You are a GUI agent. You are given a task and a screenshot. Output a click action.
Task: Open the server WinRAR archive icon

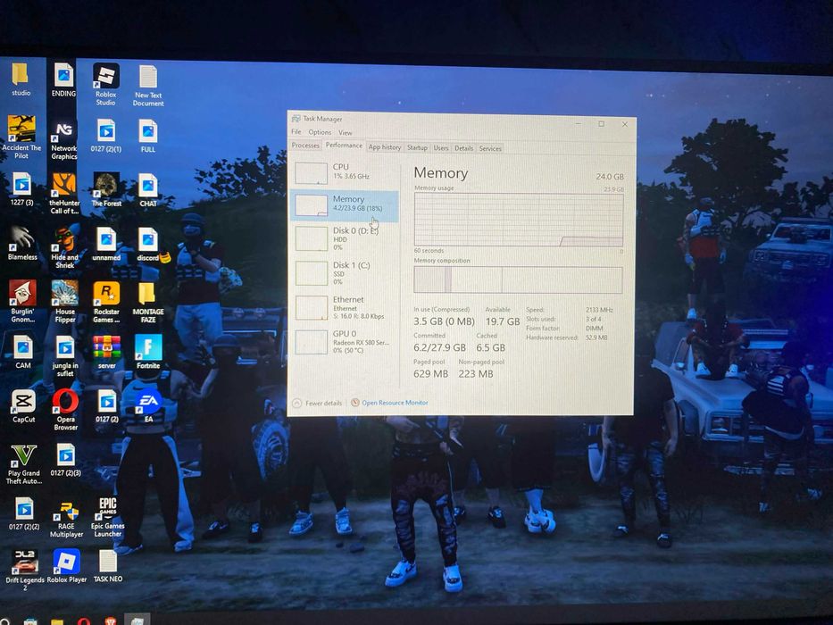(107, 353)
